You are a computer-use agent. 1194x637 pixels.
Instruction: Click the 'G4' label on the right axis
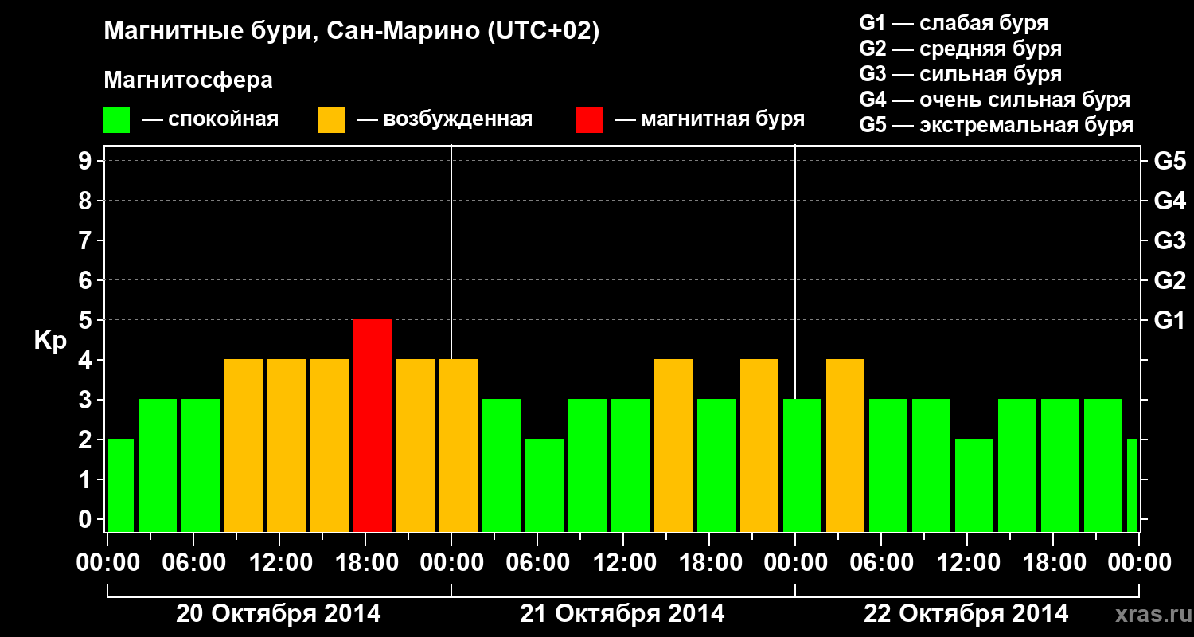(1169, 201)
